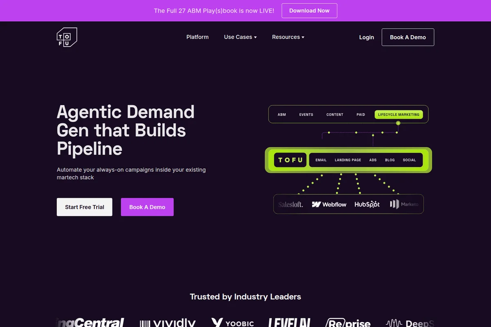Viewport: 491px width, 327px height.
Task: Select the Yoobic logo under Trusted by Industry Leaders
Action: 232,323
